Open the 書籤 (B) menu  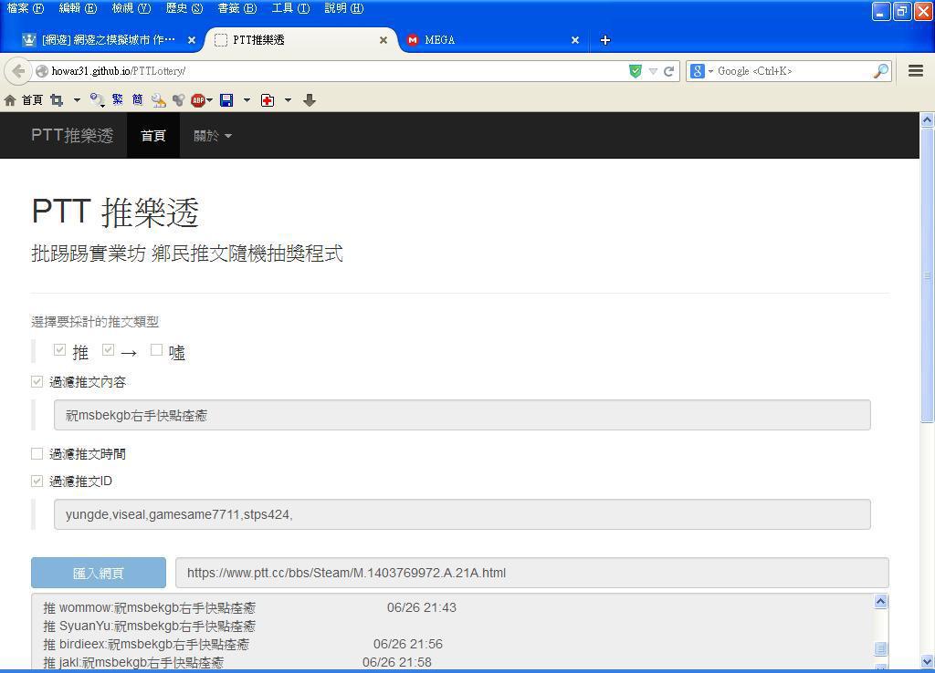[236, 8]
